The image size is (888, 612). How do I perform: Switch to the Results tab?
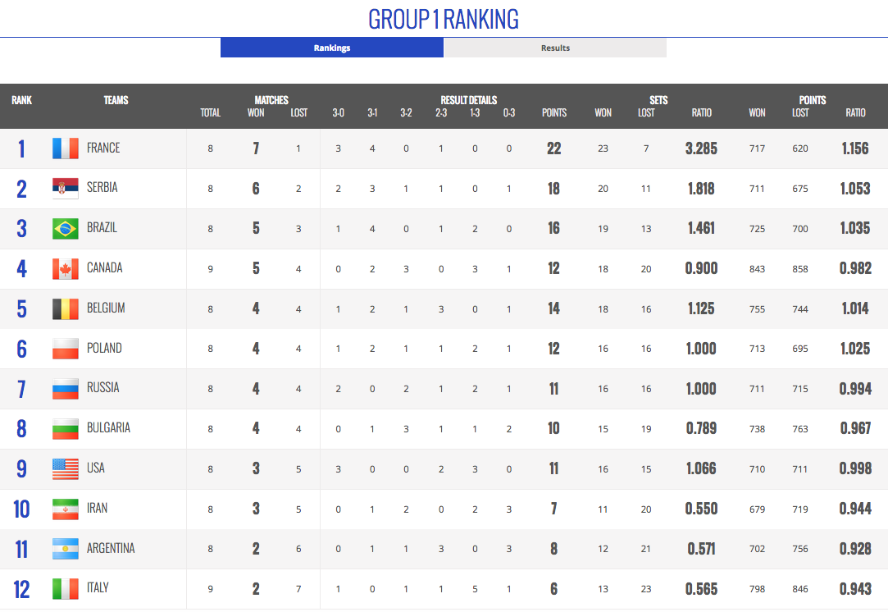click(x=555, y=48)
